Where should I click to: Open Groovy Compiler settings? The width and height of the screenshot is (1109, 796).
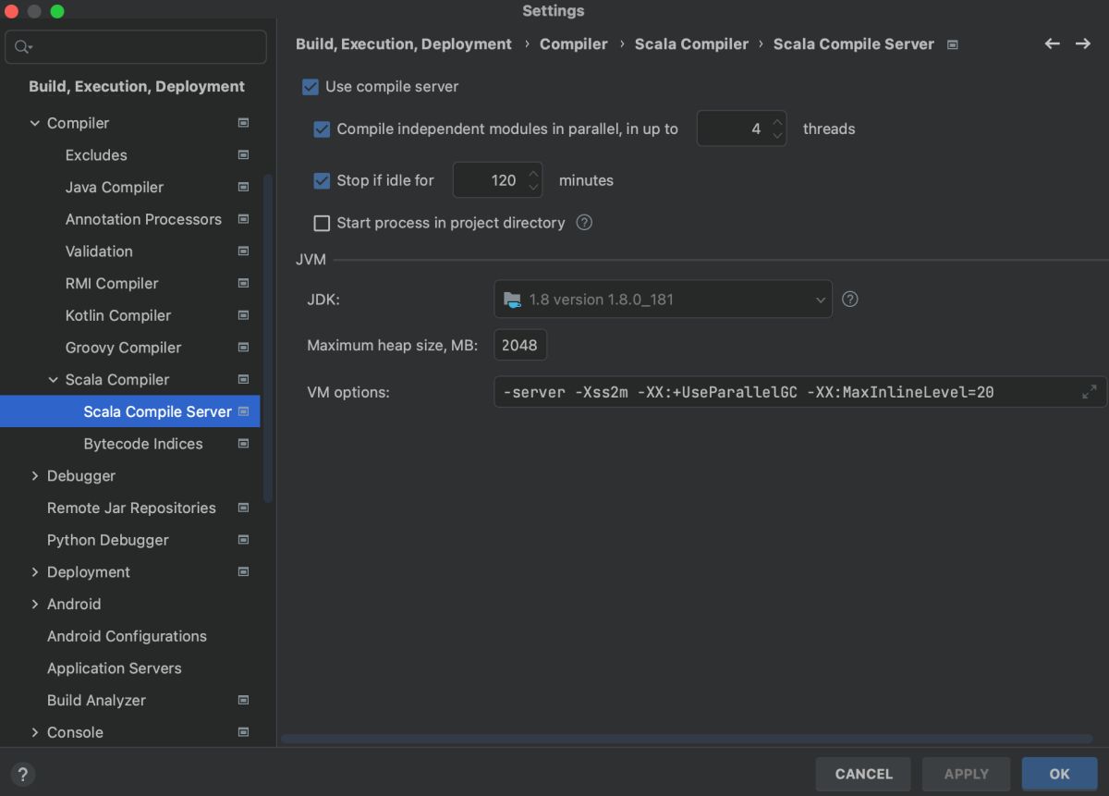coord(123,348)
